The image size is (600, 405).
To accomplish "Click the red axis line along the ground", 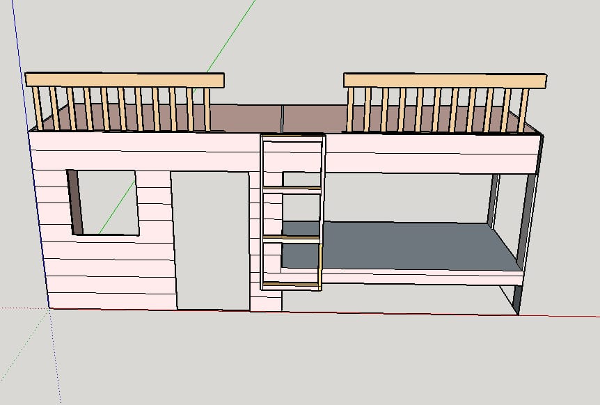I will [x=557, y=315].
